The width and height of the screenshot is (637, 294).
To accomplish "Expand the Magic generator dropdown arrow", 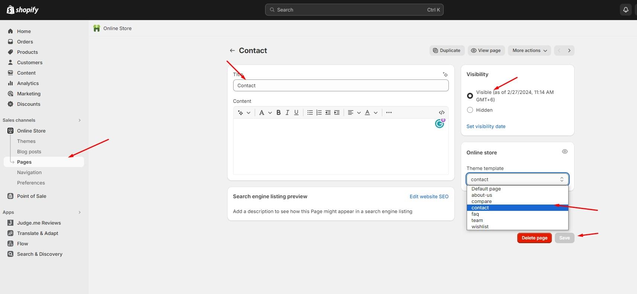I will (248, 112).
